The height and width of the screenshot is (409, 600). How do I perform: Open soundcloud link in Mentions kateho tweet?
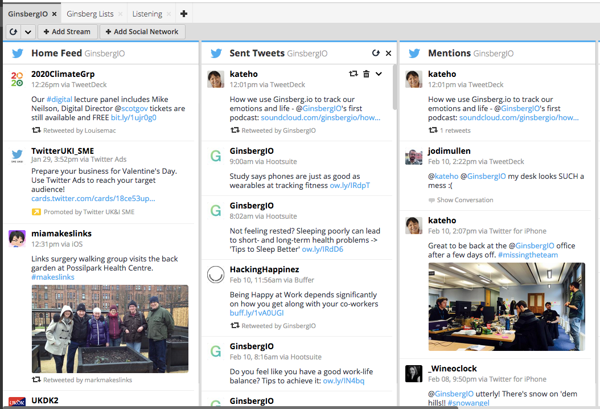point(519,117)
